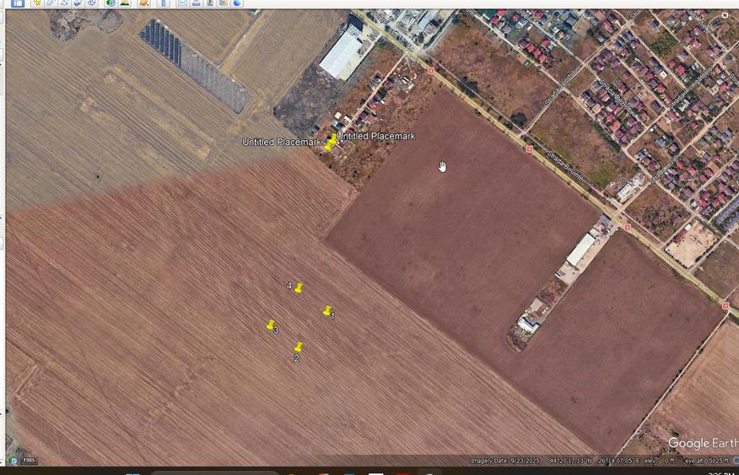The image size is (739, 475).
Task: Click the yellow pushpin numbered 2
Action: (299, 348)
